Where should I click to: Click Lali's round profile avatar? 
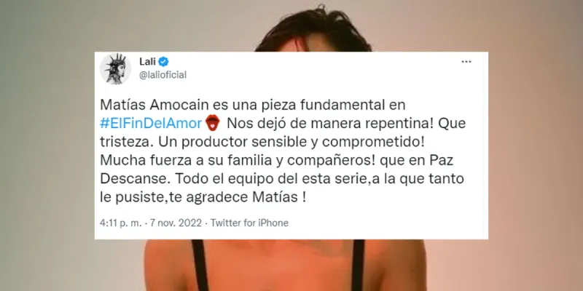pyautogui.click(x=115, y=68)
